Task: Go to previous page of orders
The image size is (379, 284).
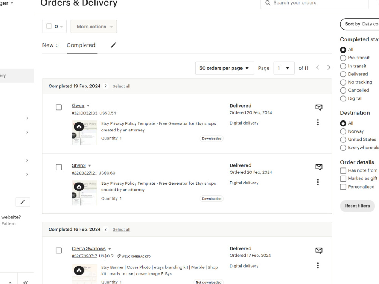Action: [x=318, y=67]
